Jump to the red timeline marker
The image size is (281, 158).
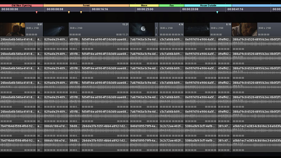(37, 12)
